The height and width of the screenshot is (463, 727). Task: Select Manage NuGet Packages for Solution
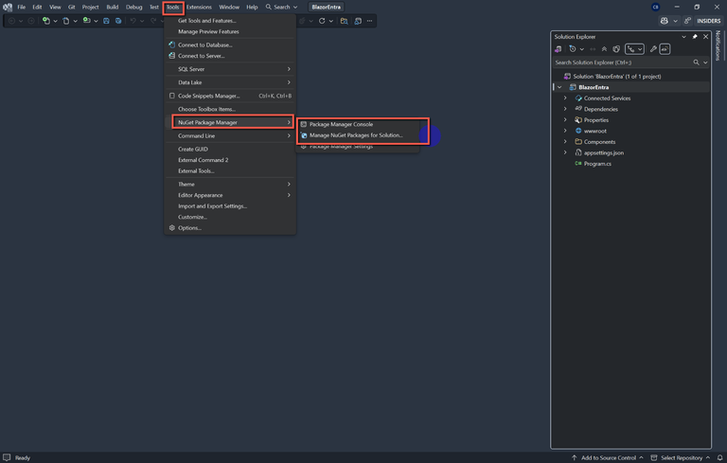pos(355,135)
